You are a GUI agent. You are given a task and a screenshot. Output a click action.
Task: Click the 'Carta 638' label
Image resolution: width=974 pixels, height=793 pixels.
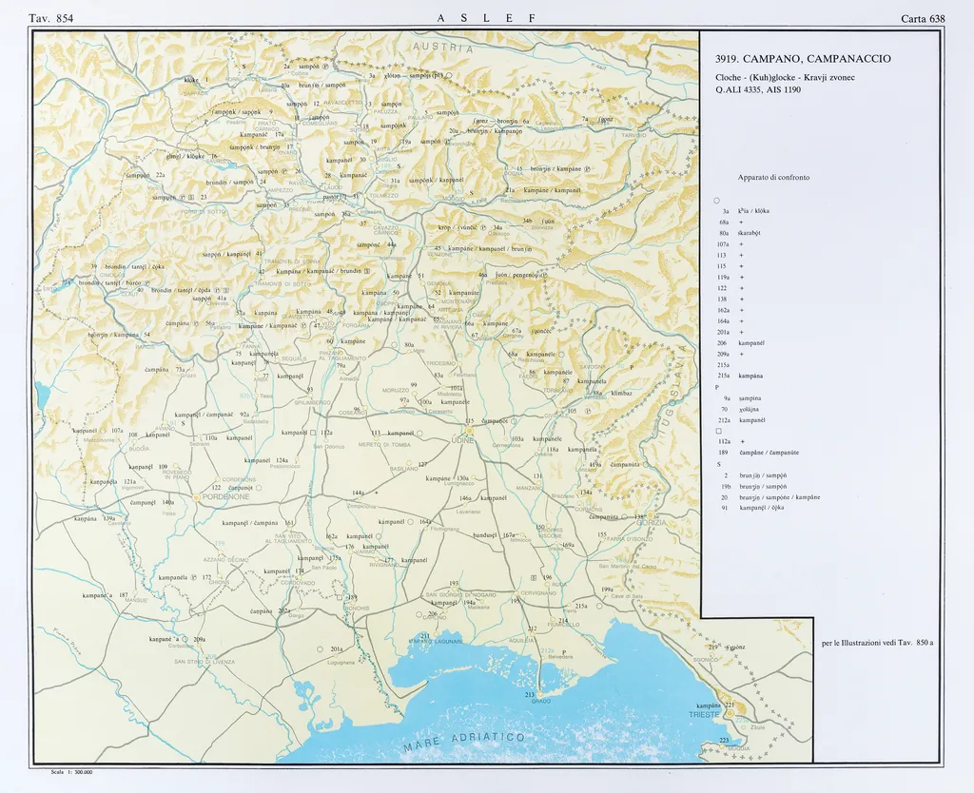922,18
